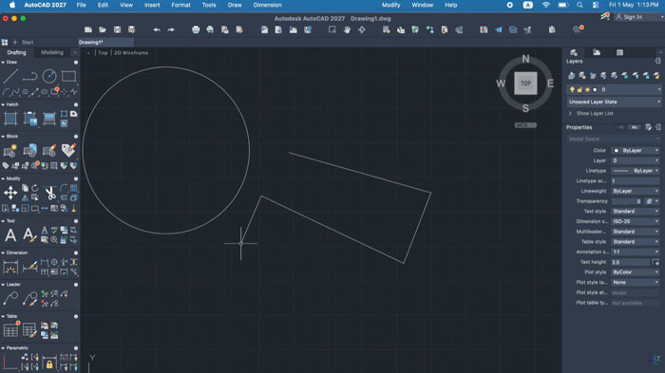Screen dimensions: 665x373
Task: Switch to the Drawing1* tab
Action: 105,42
